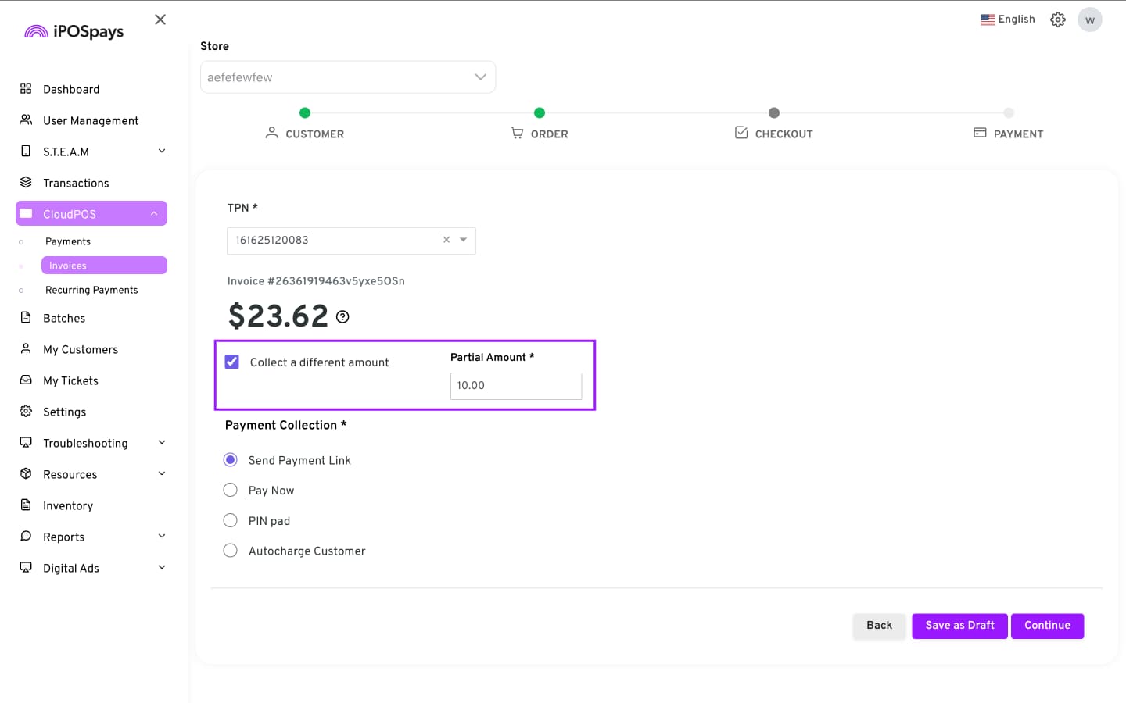
Task: Select PIN pad payment collection option
Action: coord(231,520)
